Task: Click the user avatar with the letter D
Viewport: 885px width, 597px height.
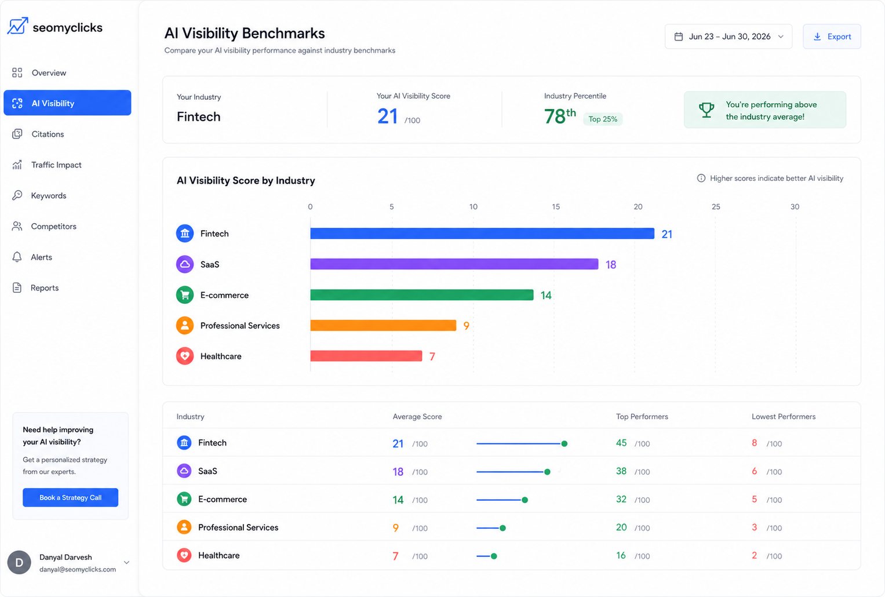Action: pos(19,563)
